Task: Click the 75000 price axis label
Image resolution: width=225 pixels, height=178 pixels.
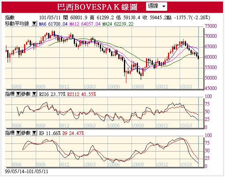Action: click(x=211, y=26)
